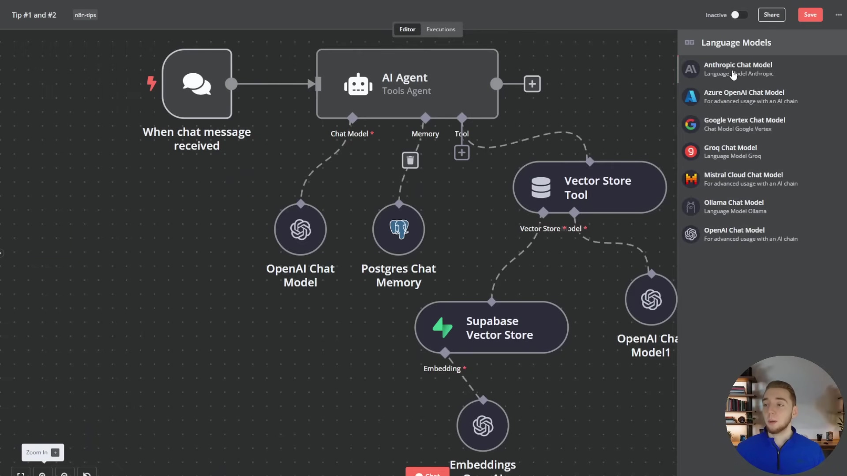This screenshot has height=476, width=847.
Task: Open the Postgres Chat Memory node
Action: click(398, 229)
